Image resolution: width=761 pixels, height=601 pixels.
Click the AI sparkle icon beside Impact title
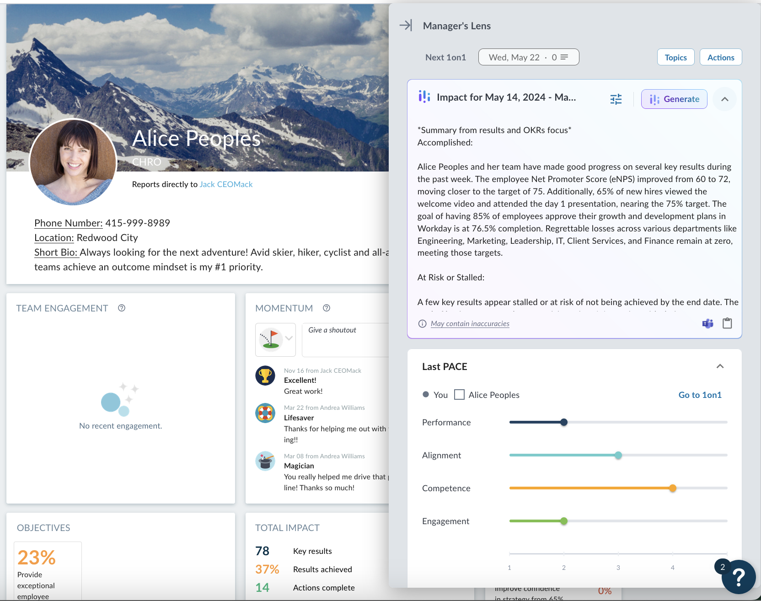(x=424, y=97)
